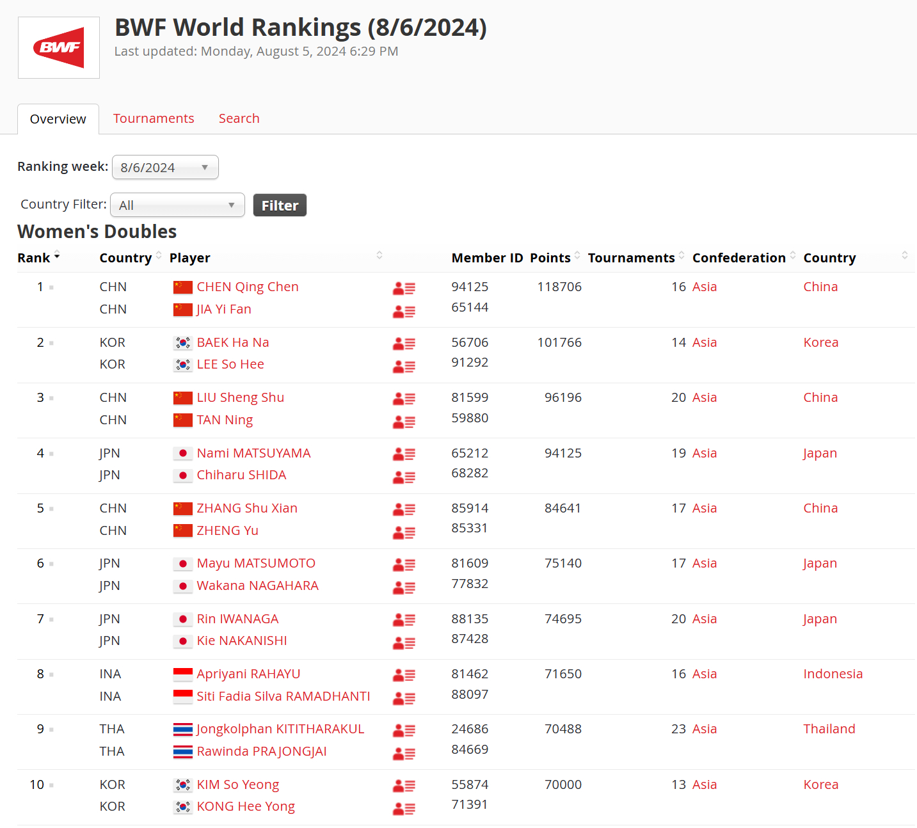Sort table by Points column

click(555, 257)
